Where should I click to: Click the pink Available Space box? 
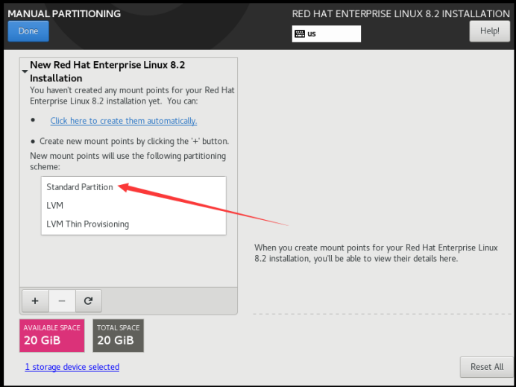[53, 336]
